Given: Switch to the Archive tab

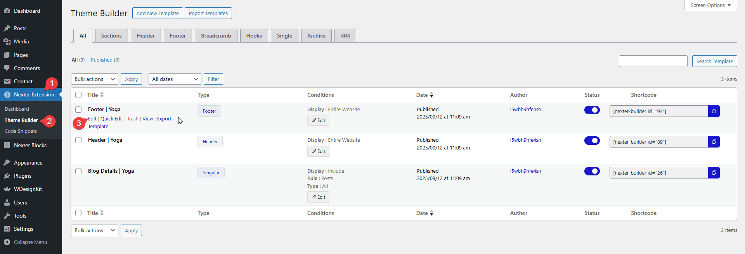Looking at the screenshot, I should coord(316,36).
